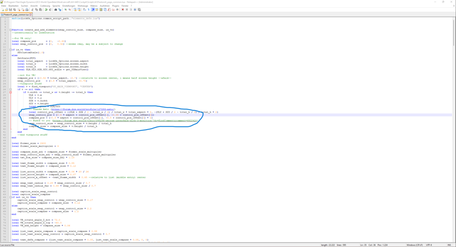The height and width of the screenshot is (247, 456).
Task: Open Find with the binoculars icon
Action: pos(56,10)
